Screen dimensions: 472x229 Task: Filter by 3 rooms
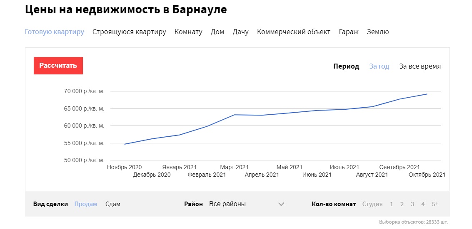pos(412,204)
